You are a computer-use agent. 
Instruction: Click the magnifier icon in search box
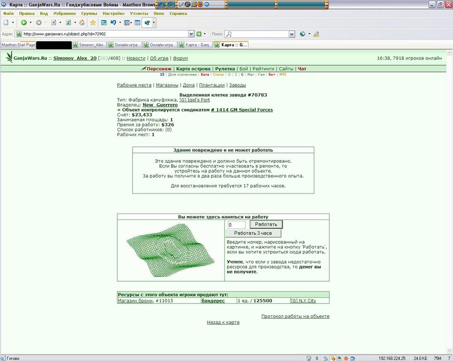(x=229, y=34)
